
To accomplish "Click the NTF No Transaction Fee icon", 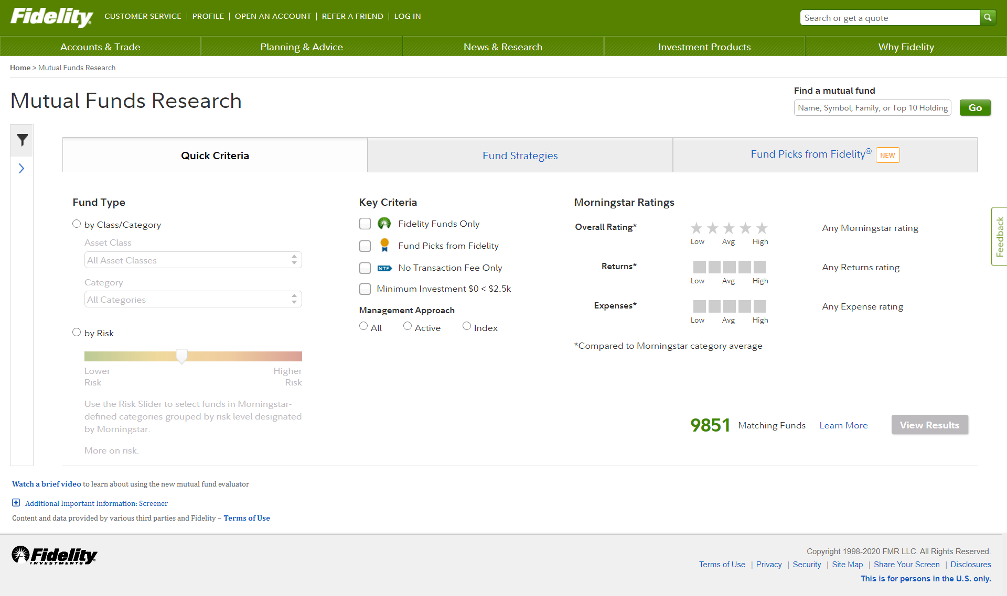I will (384, 268).
